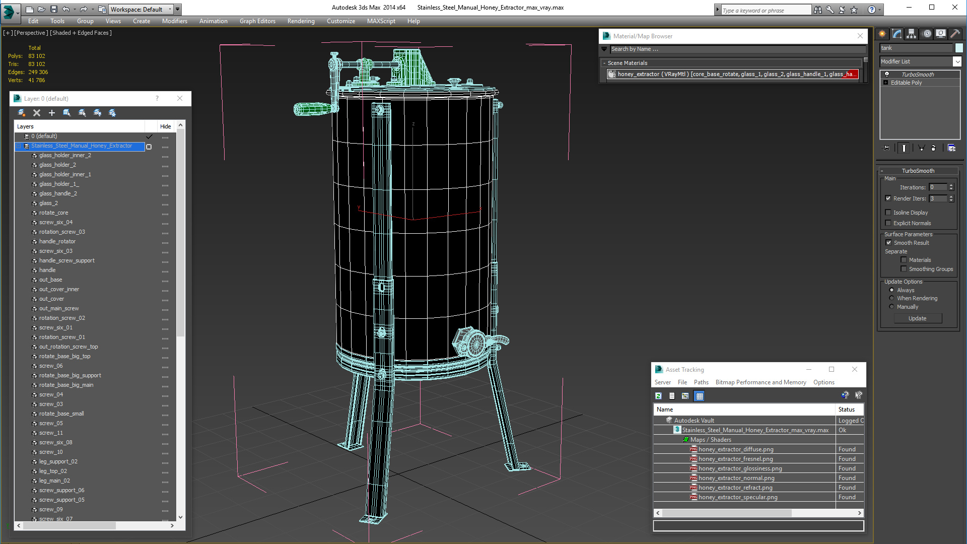Uncheck the Render Iters checkbox

pos(888,198)
